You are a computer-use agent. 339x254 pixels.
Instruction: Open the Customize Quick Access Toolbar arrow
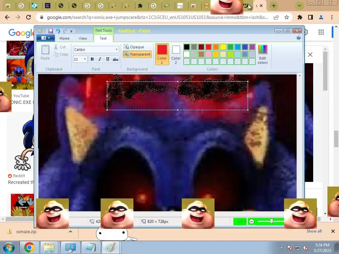(x=72, y=31)
